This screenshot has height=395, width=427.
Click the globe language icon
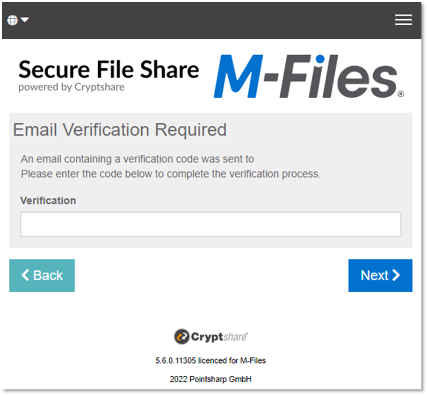[13, 20]
